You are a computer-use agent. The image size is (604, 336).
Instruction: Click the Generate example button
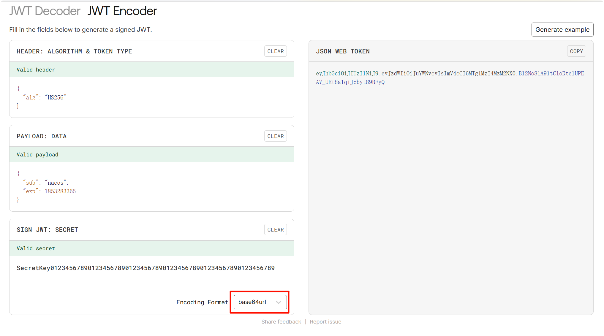point(562,30)
